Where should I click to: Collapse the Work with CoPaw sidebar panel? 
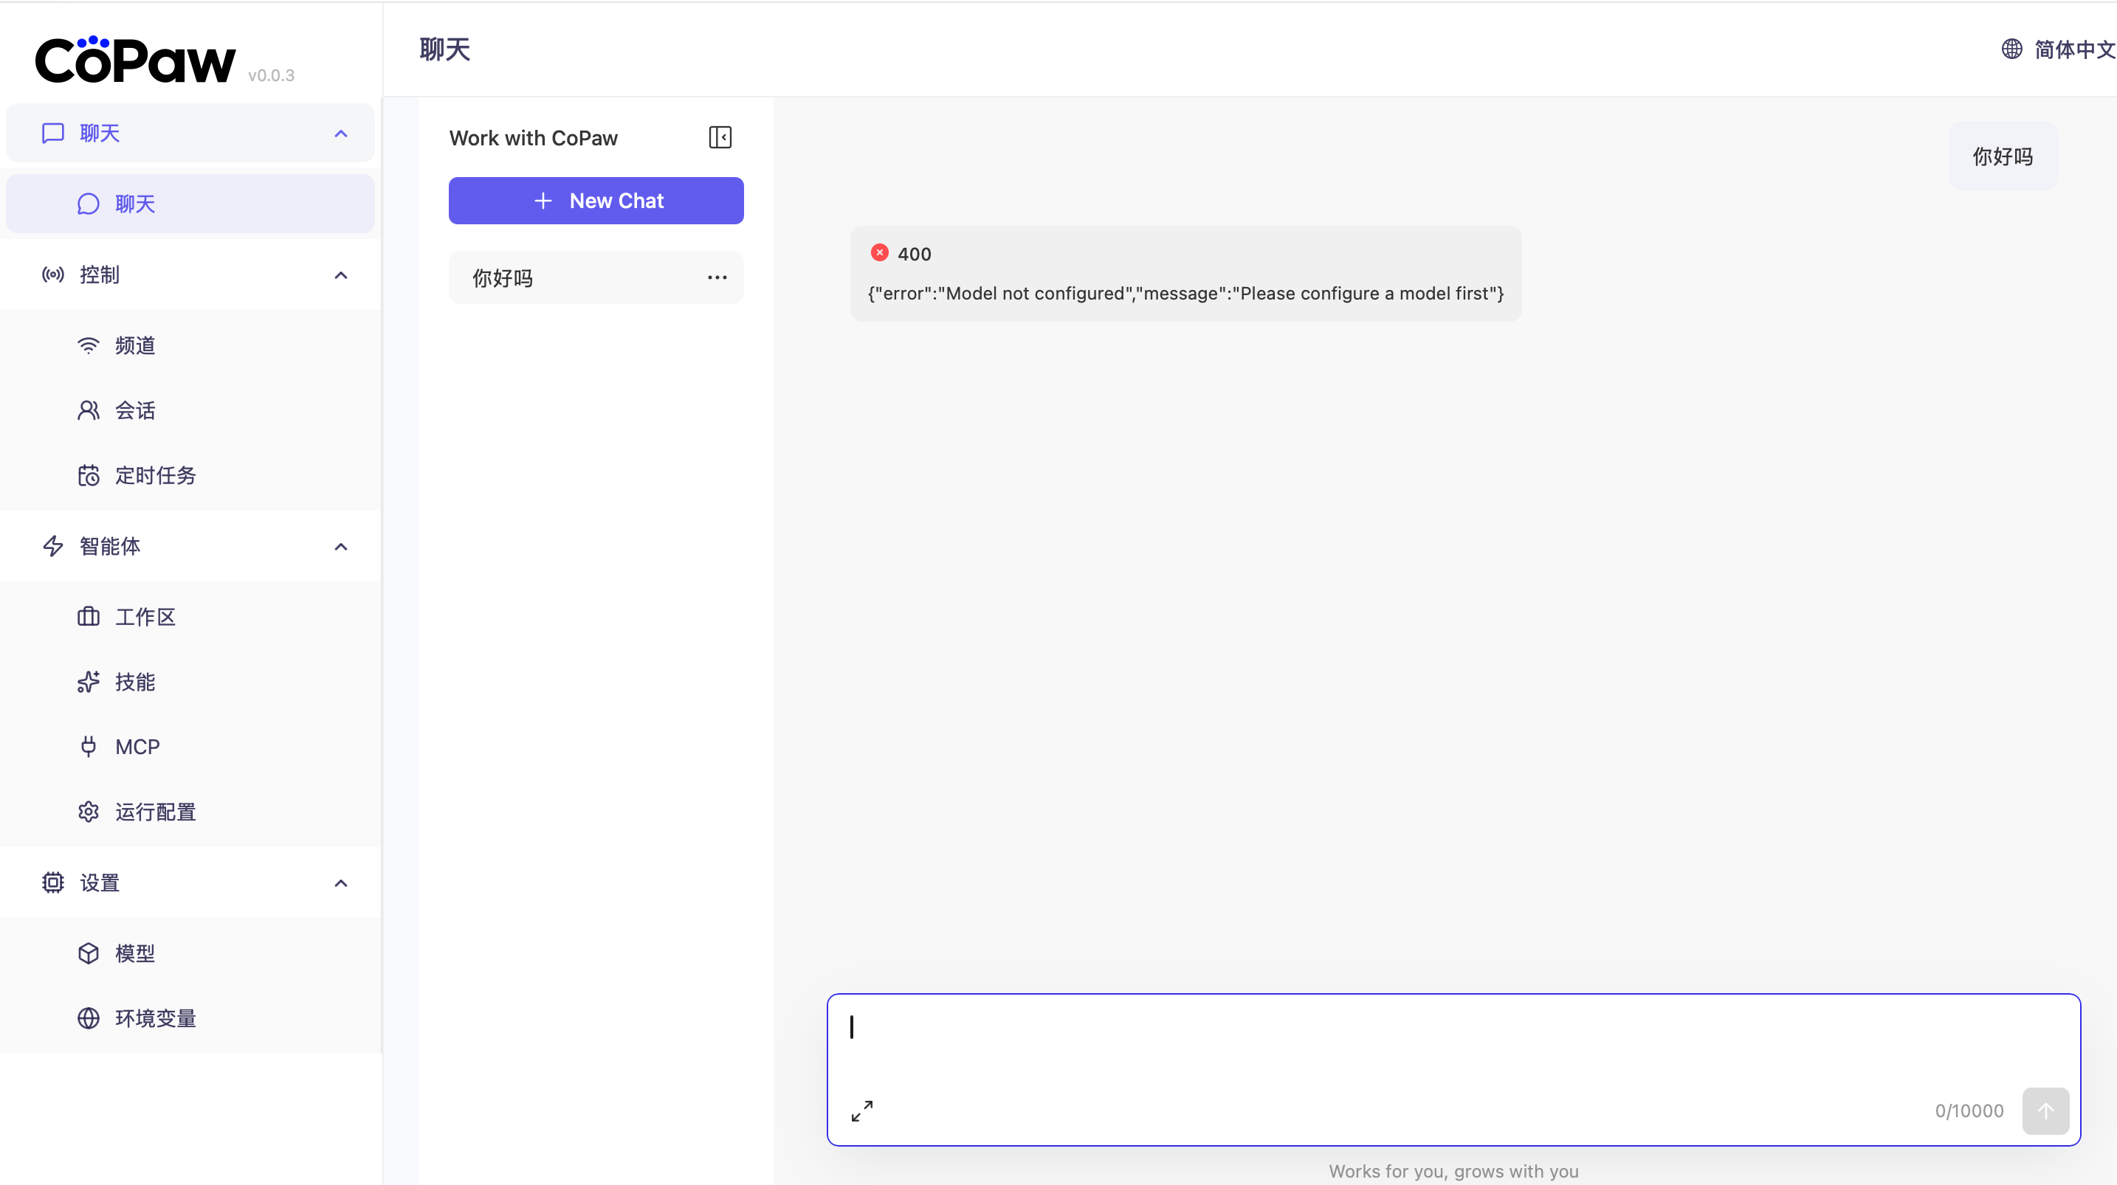[720, 137]
